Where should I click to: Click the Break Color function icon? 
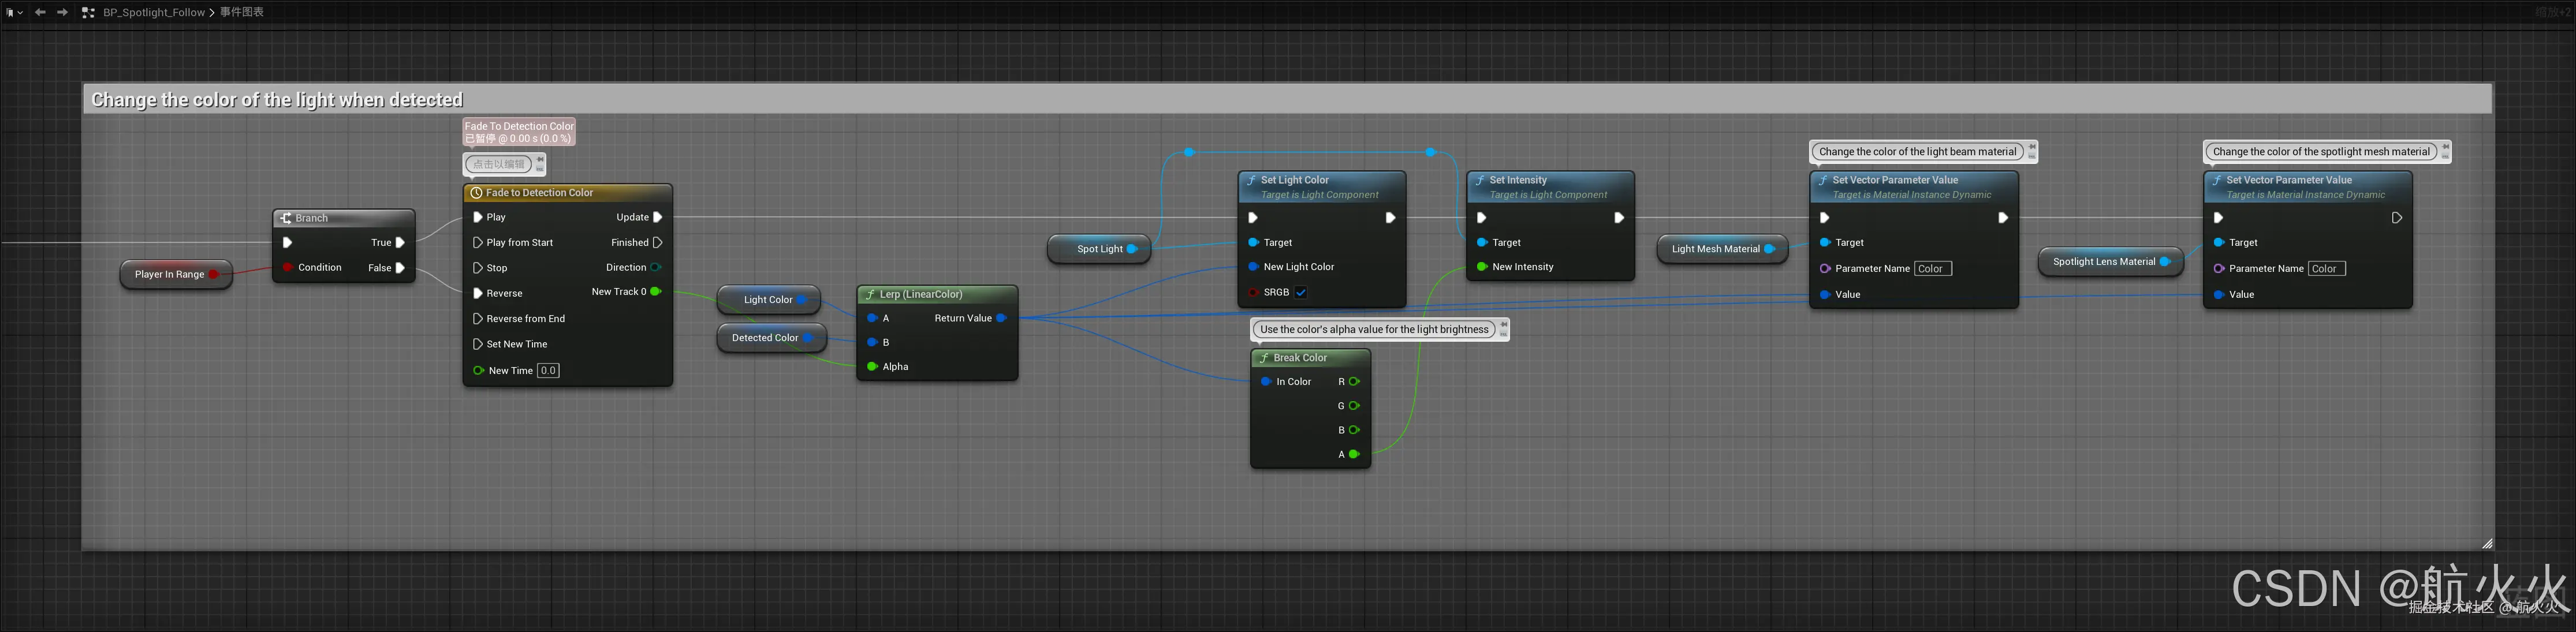click(1264, 358)
